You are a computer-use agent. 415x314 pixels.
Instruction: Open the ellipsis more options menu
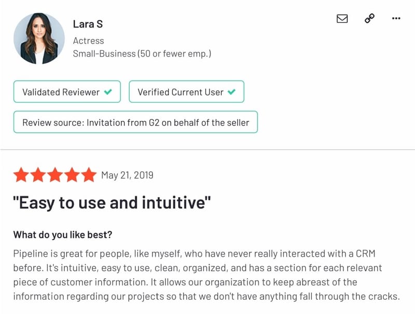point(396,19)
